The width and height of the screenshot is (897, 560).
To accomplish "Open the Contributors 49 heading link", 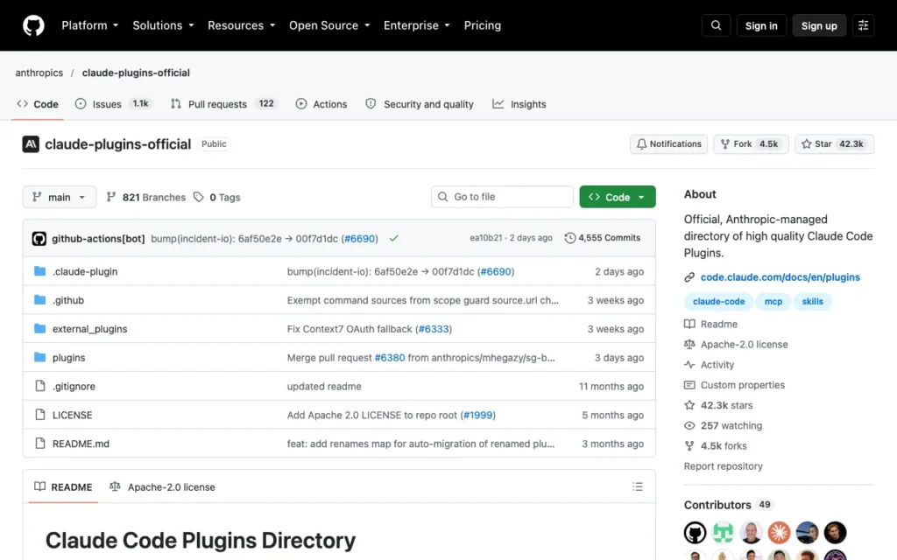I will tap(729, 505).
